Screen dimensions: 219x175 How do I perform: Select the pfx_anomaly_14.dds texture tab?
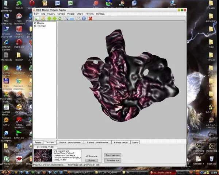pos(45,147)
